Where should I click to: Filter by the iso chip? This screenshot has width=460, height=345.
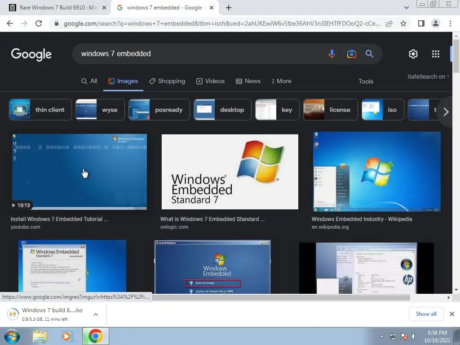(383, 110)
